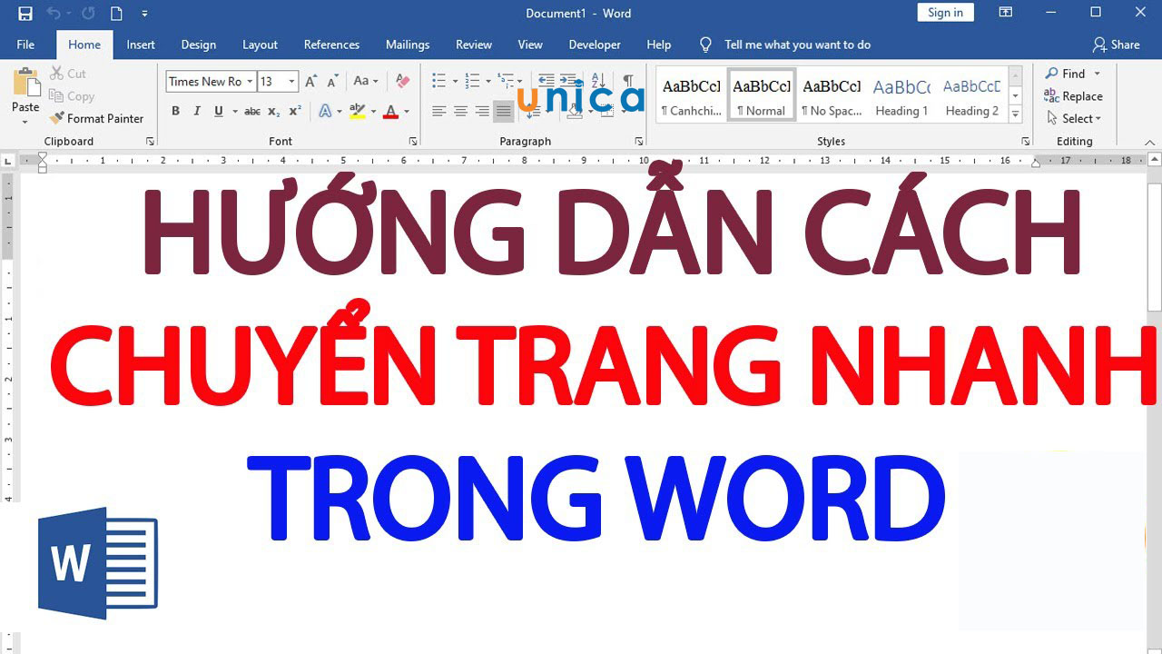1162x654 pixels.
Task: Decrease font size with the Shrink Font icon
Action: (x=332, y=81)
